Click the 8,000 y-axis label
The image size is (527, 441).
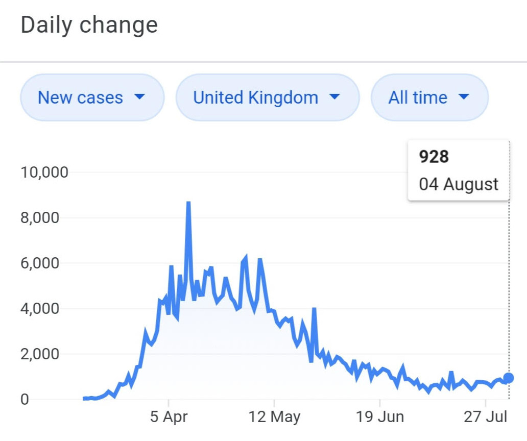click(47, 218)
